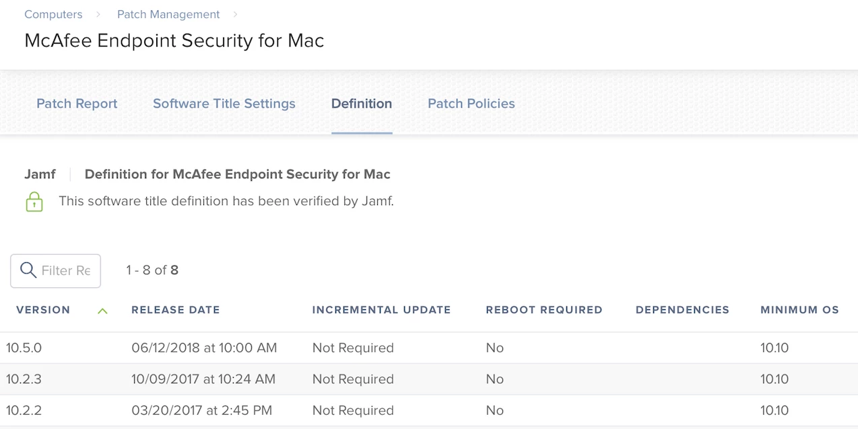858x429 pixels.
Task: Click minimum OS 10.10 in 10.2.3 row
Action: tap(774, 379)
